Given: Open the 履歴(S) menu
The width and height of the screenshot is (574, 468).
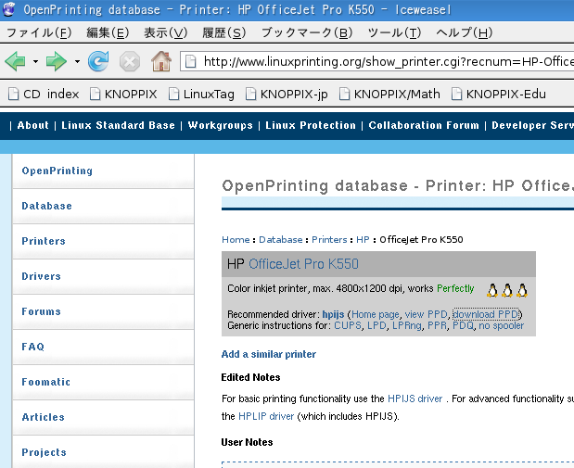Looking at the screenshot, I should coord(224,33).
